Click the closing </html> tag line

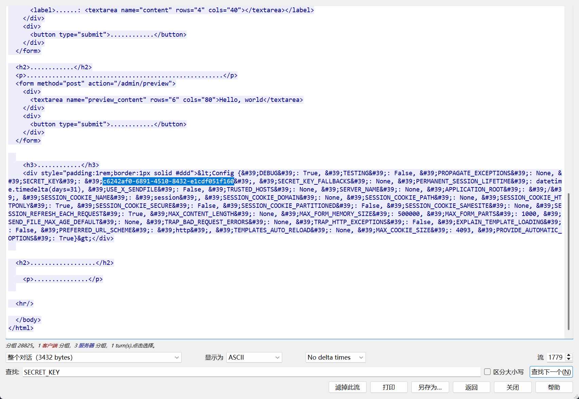tap(21, 328)
